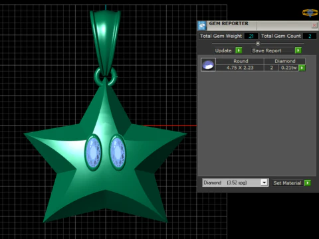Click the green arrow beside 0.21tw
This screenshot has width=319, height=239.
302,68
